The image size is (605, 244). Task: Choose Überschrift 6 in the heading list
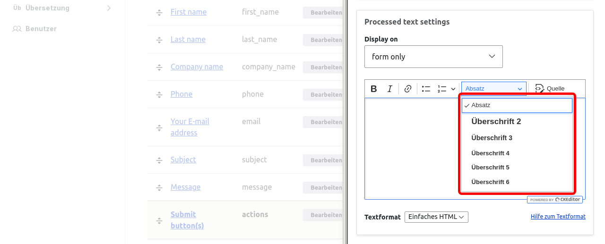pyautogui.click(x=517, y=182)
